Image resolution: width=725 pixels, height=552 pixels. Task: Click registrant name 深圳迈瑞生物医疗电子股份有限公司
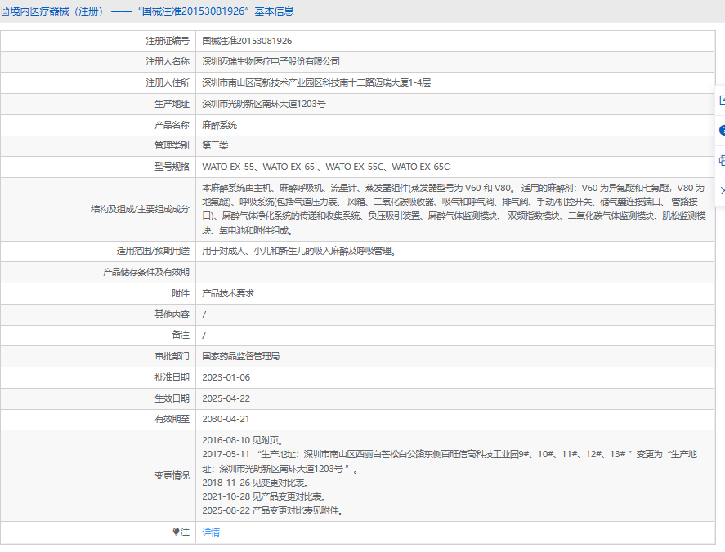point(271,61)
